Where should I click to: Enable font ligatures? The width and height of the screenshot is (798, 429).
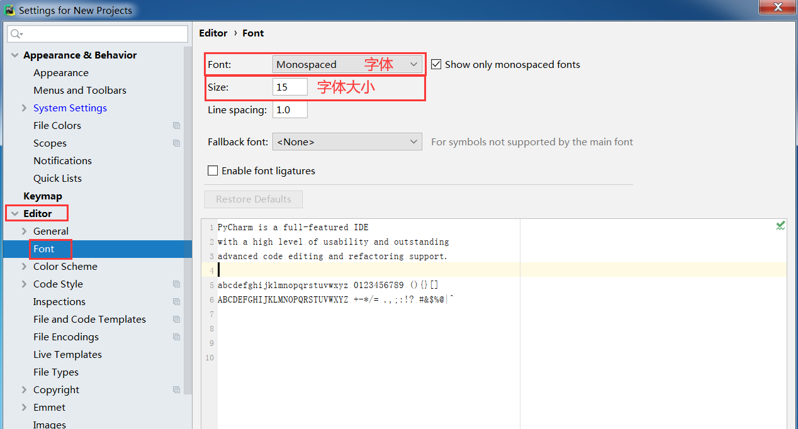click(x=213, y=170)
